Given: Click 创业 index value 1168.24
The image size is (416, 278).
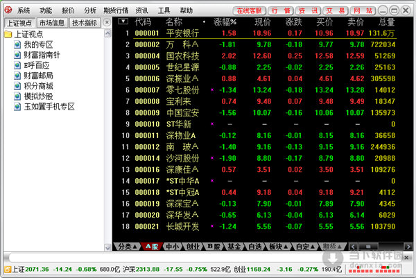Looking at the screenshot, I should pyautogui.click(x=259, y=270).
